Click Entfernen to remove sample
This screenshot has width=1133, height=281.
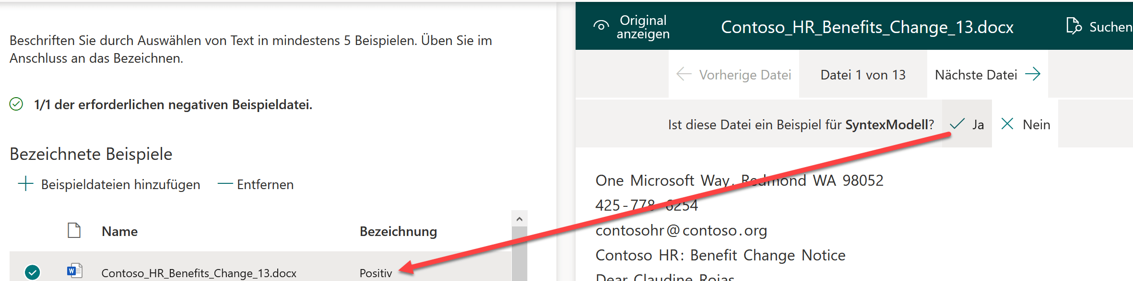(256, 184)
